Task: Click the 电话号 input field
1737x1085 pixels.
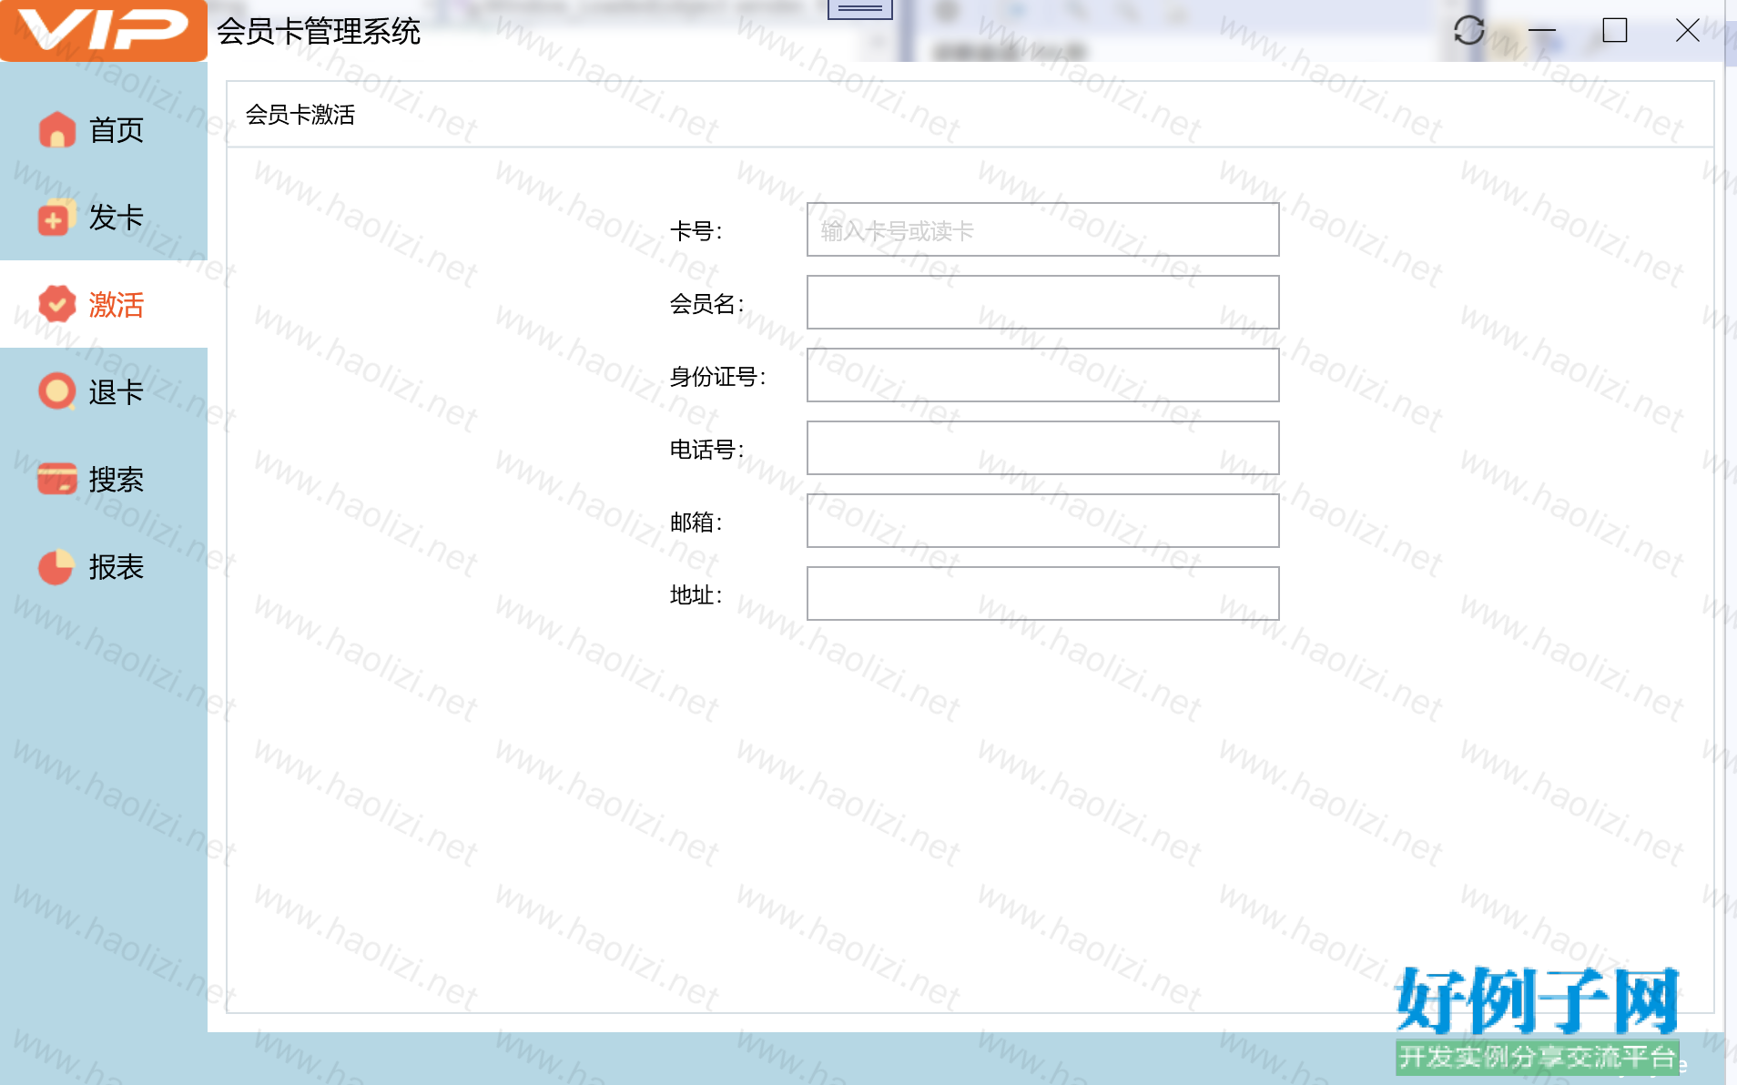Action: coord(1042,448)
